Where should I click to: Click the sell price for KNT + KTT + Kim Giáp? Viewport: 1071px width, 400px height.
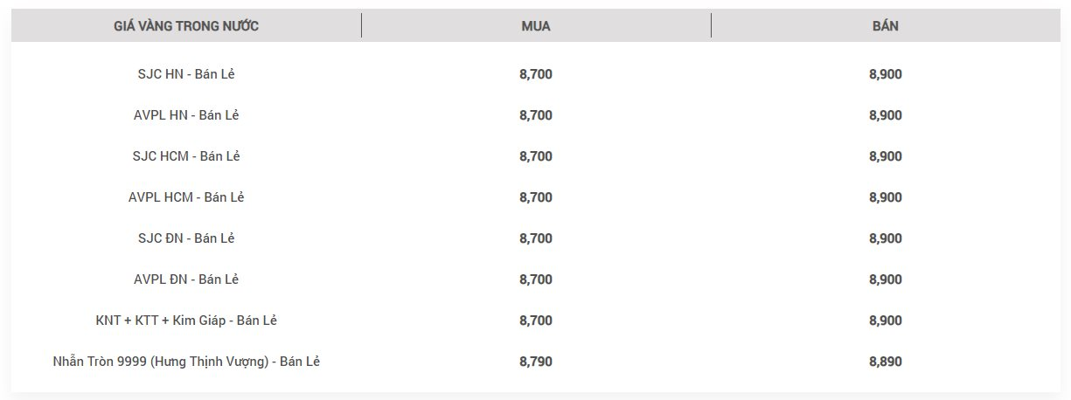[886, 321]
